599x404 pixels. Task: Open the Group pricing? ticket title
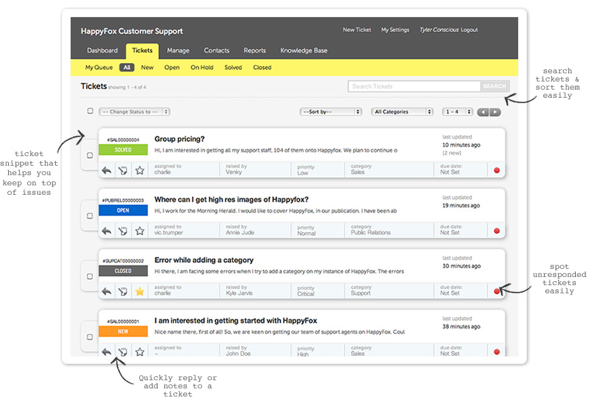(x=179, y=139)
